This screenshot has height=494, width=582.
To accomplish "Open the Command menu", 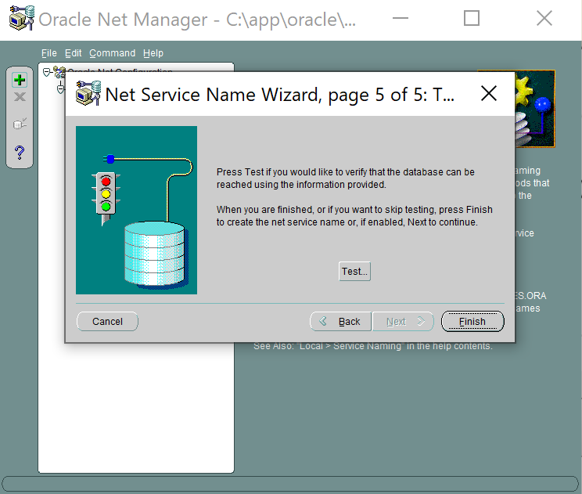I will 112,53.
